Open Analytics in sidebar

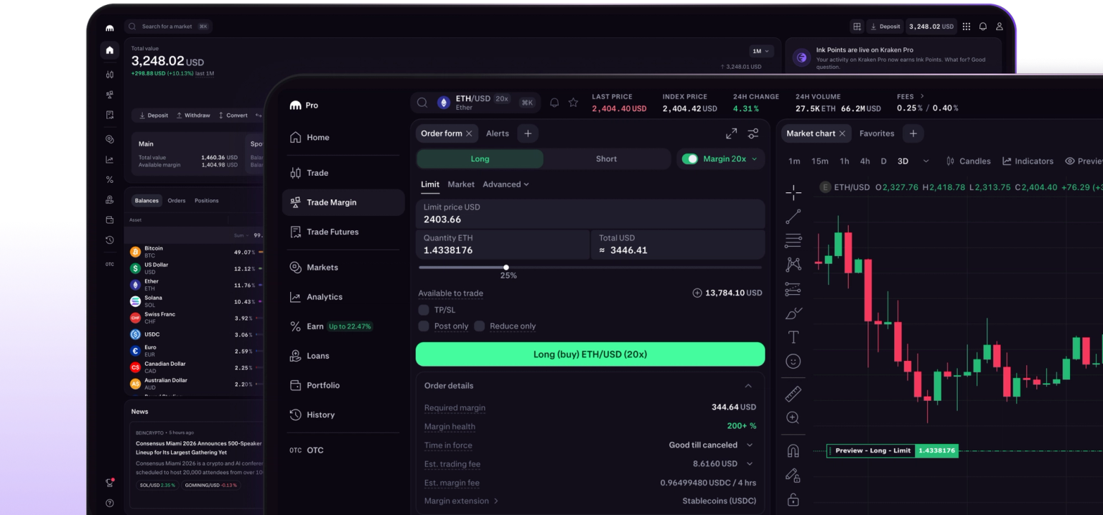click(342, 297)
